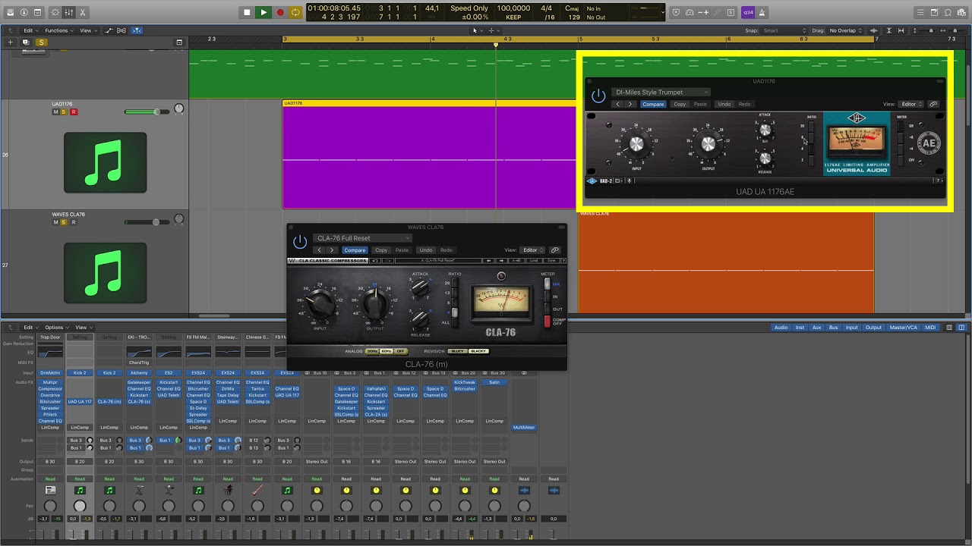Open Editors with the scissors icon

tap(83, 12)
